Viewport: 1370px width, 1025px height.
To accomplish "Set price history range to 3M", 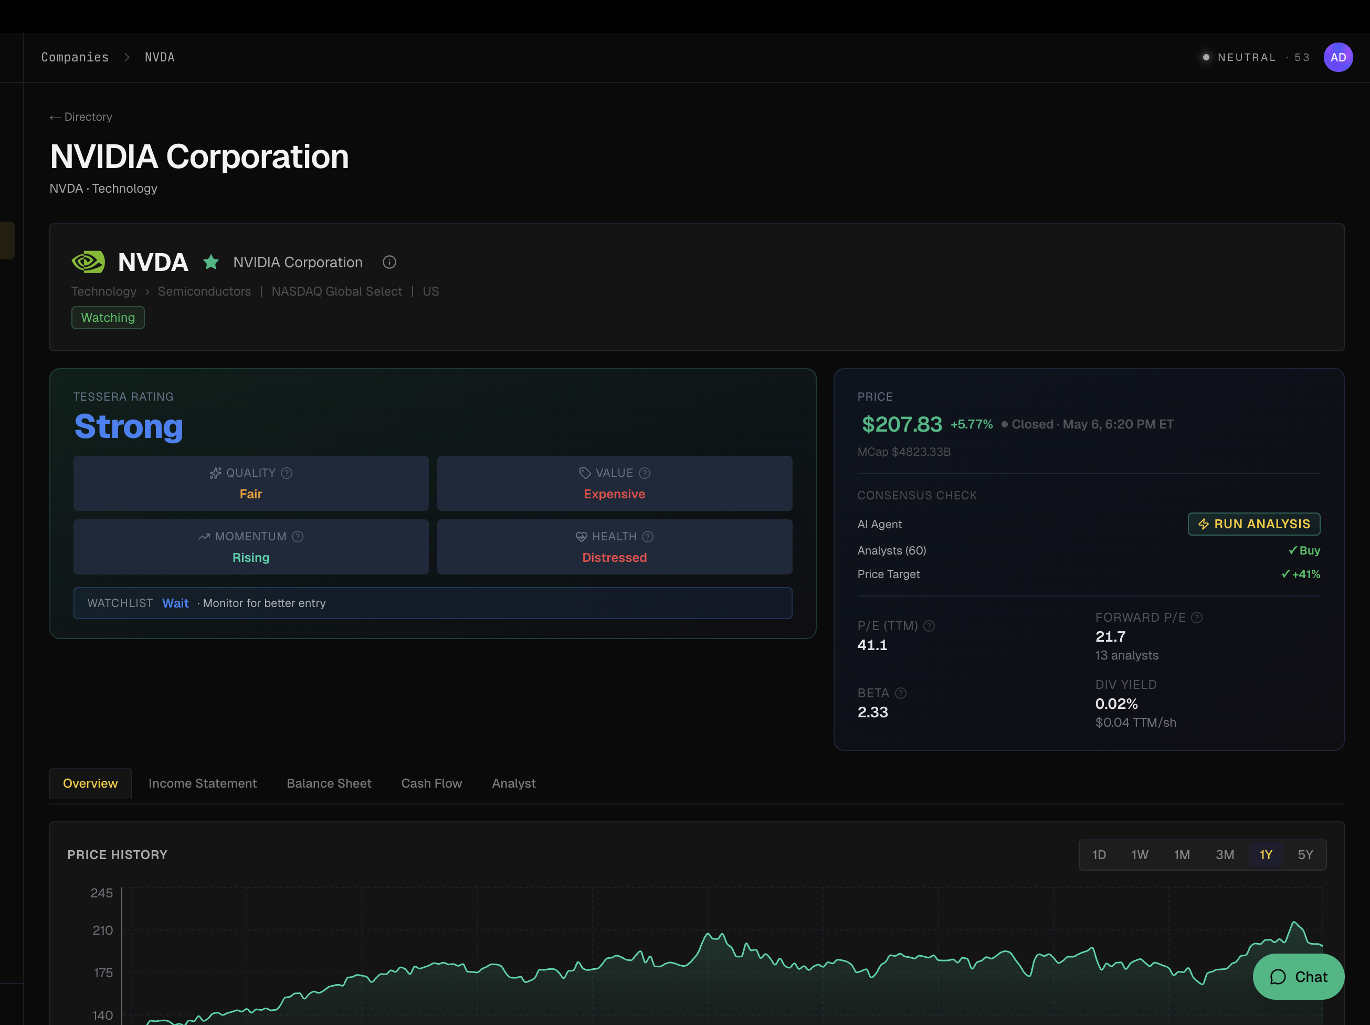I will [1225, 855].
